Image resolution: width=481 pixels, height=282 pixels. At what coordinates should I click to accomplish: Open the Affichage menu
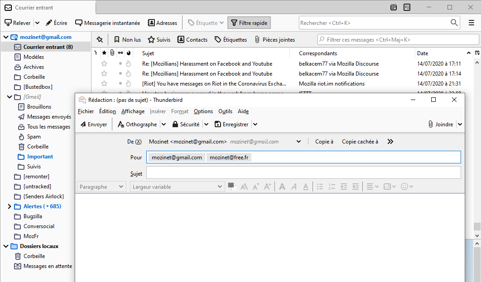coord(133,111)
